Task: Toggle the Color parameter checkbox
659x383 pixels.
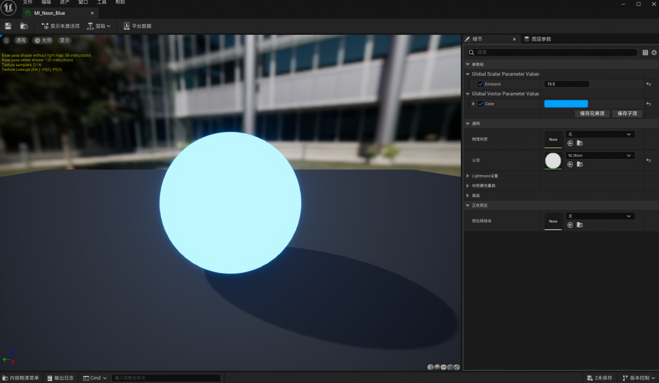Action: click(x=480, y=104)
